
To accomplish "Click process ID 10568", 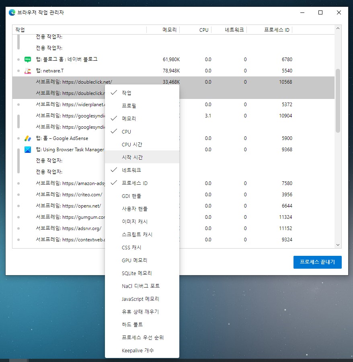I will point(285,82).
